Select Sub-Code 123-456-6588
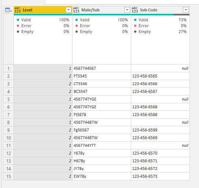199x188 pixels. (160, 115)
